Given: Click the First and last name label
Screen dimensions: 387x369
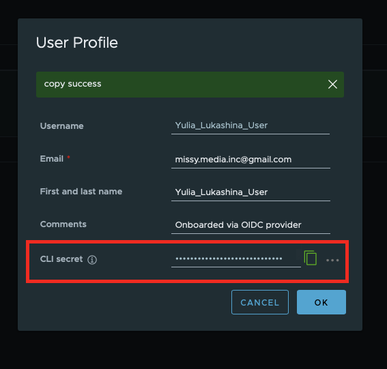Looking at the screenshot, I should tap(81, 192).
